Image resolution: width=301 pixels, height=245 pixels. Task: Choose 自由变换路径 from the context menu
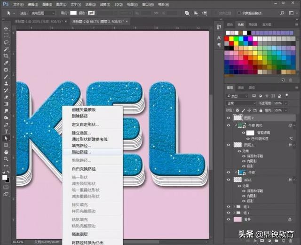[x=84, y=169]
